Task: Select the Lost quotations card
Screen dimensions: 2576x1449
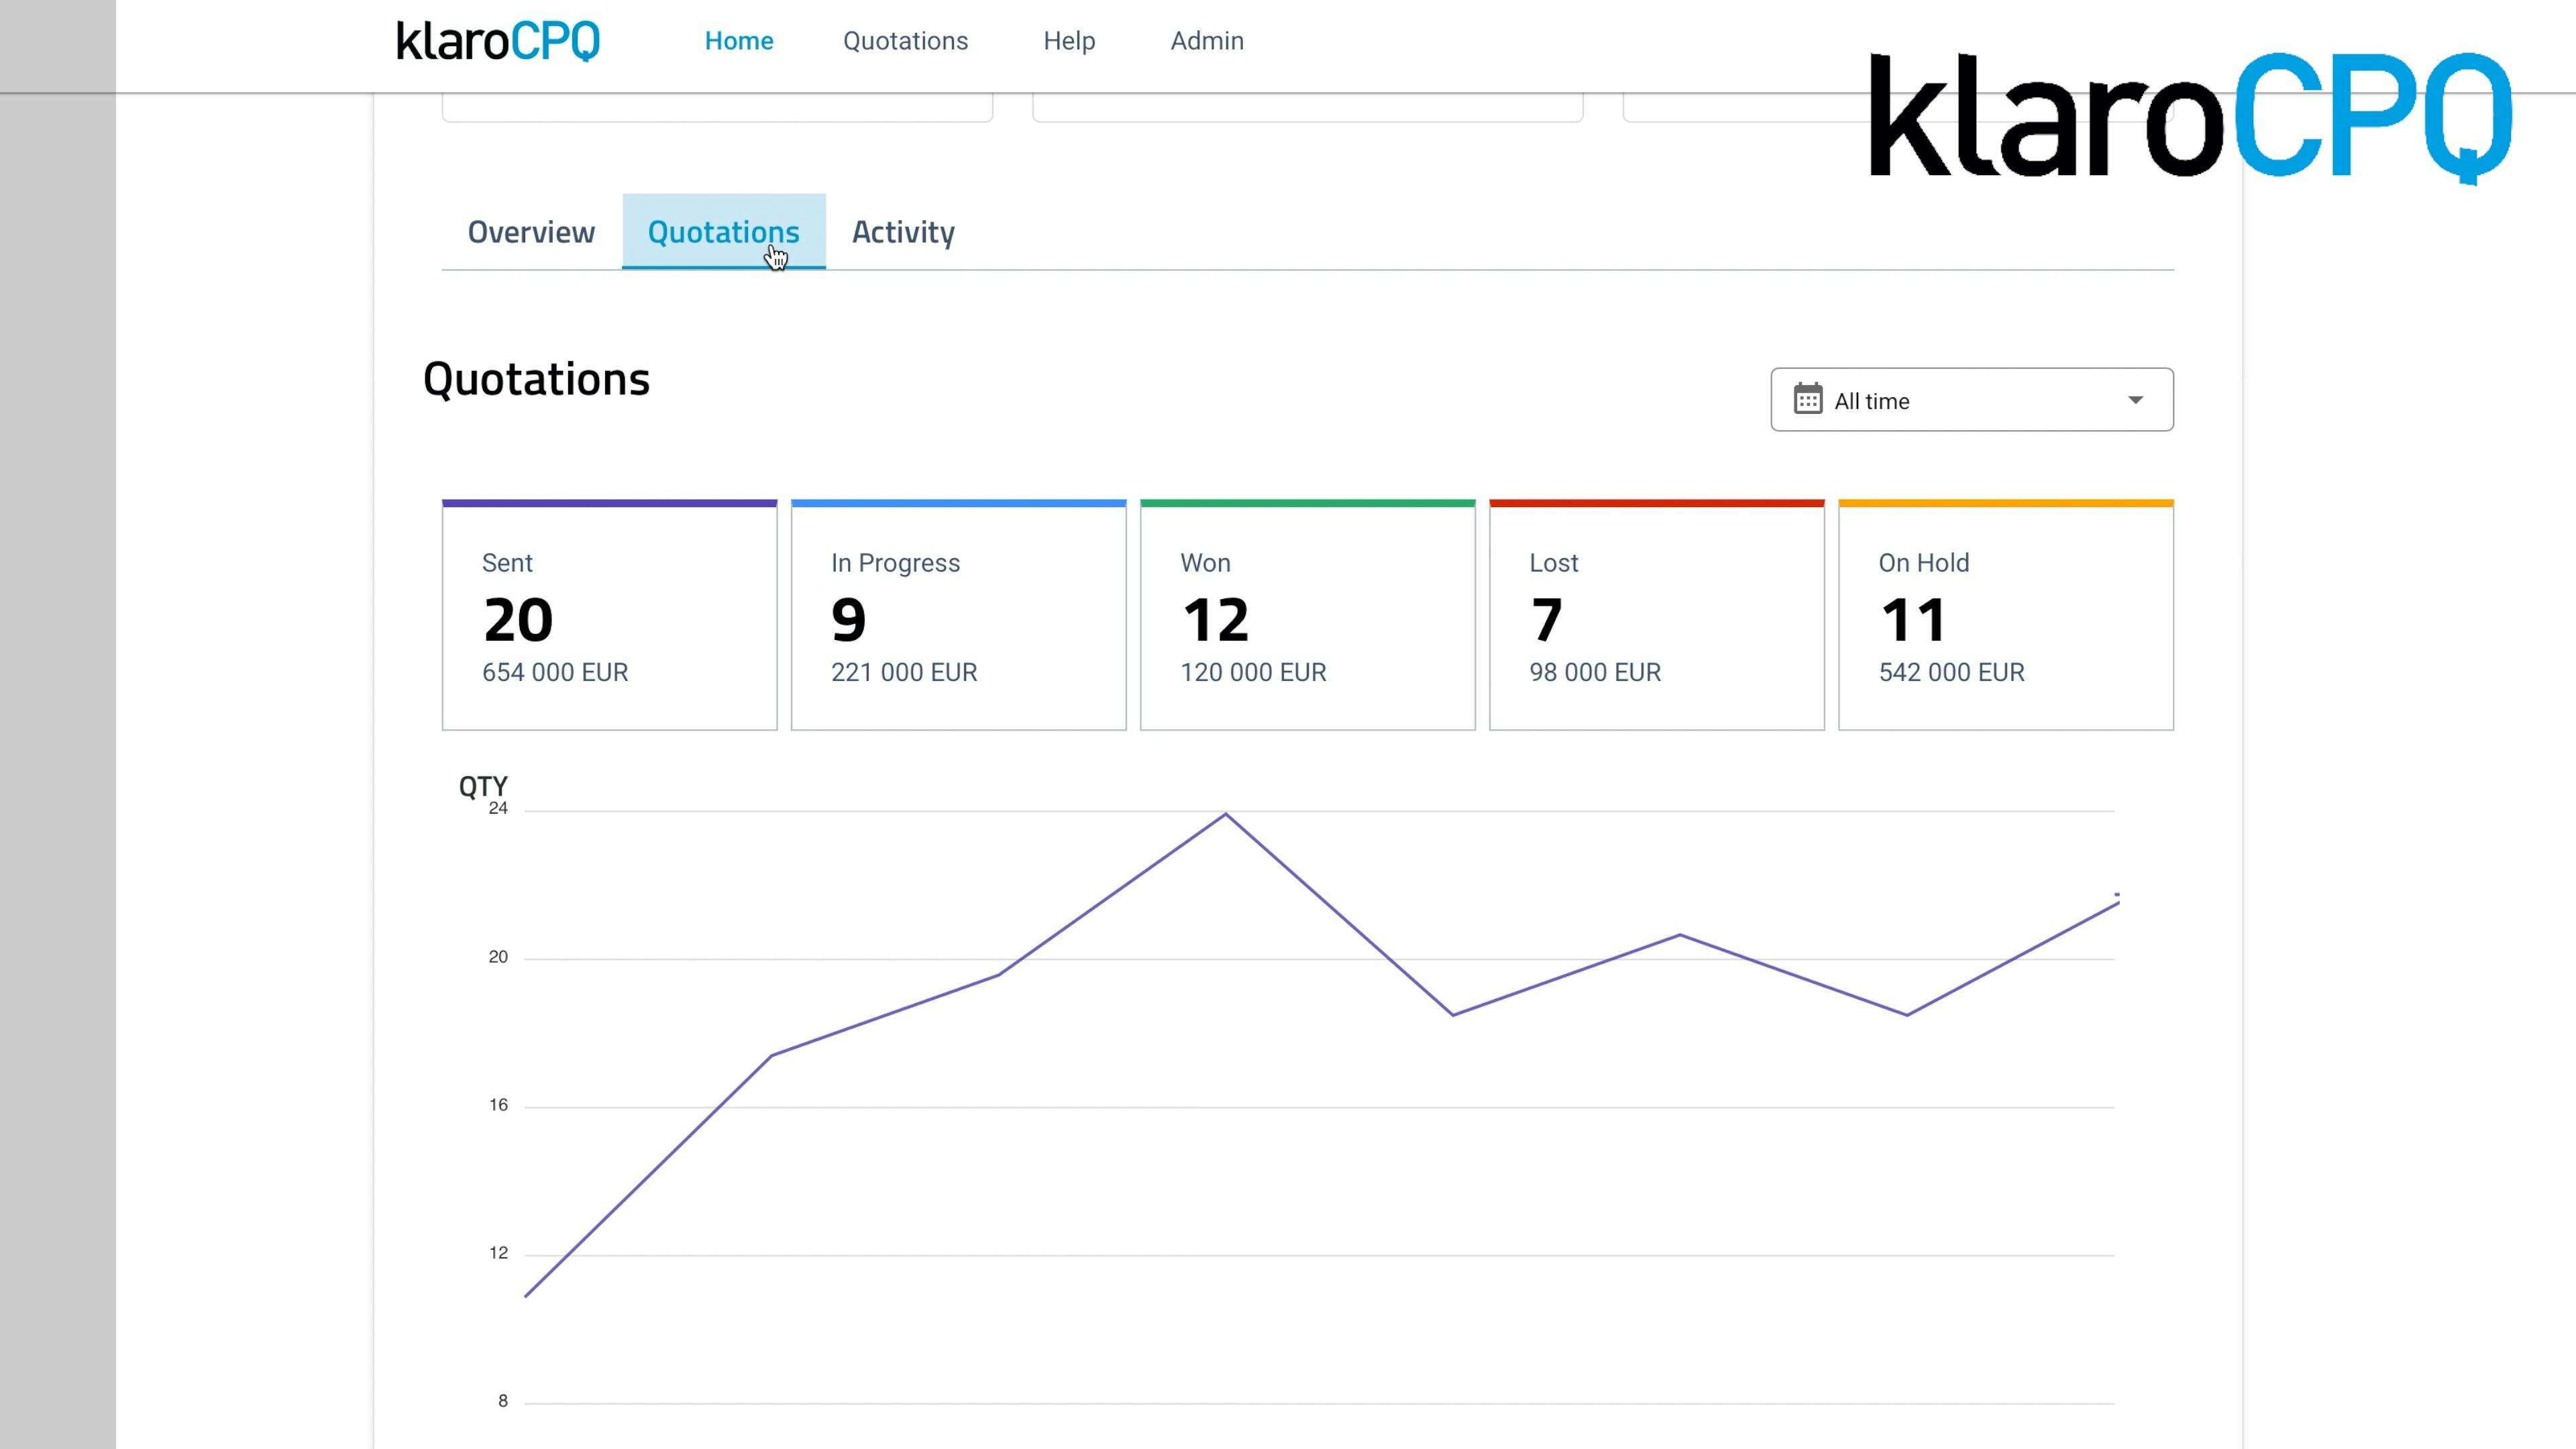Action: coord(1656,614)
